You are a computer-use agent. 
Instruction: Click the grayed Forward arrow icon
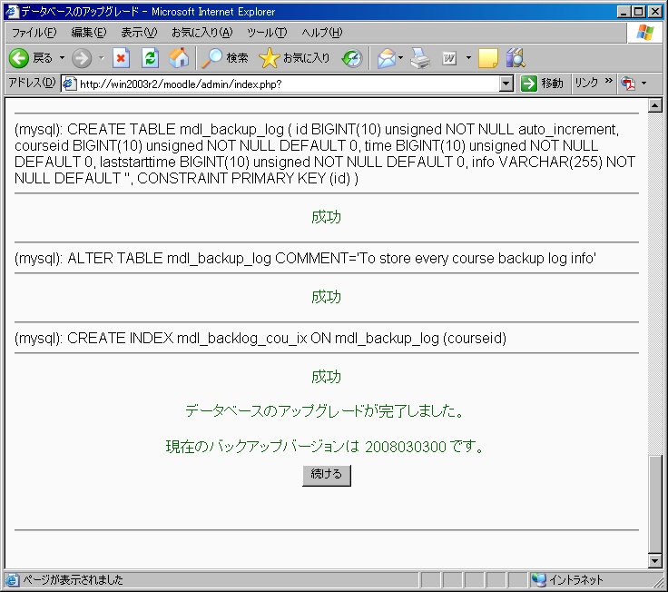point(82,58)
